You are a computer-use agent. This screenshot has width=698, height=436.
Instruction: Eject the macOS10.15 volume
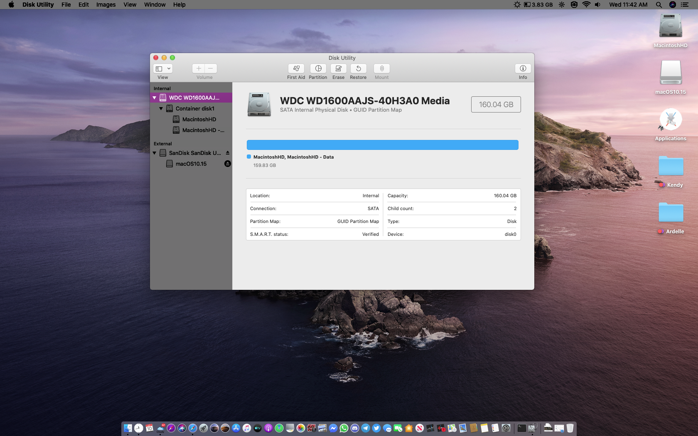pos(228,164)
